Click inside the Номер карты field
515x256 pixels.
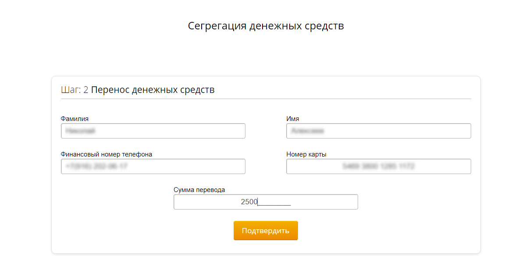tap(378, 167)
